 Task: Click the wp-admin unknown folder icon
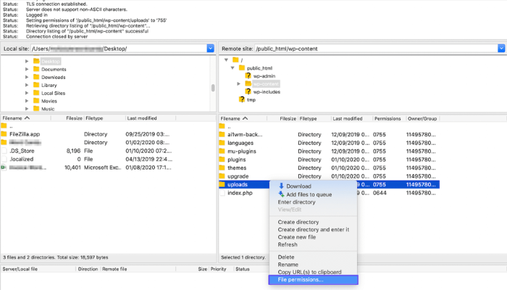coord(248,75)
